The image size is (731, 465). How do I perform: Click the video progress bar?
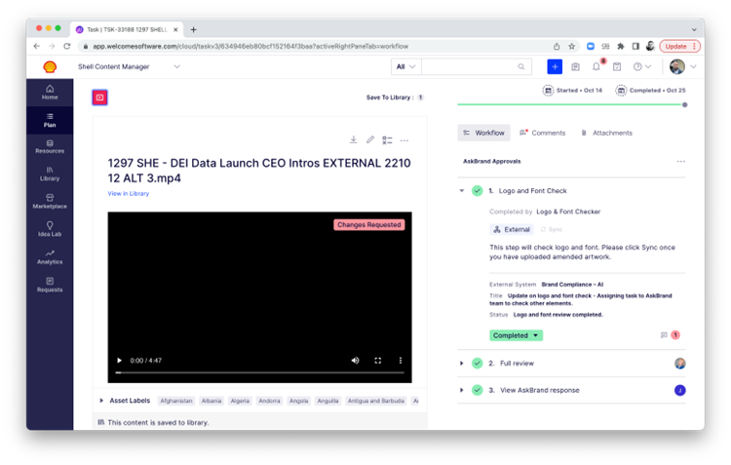point(259,372)
